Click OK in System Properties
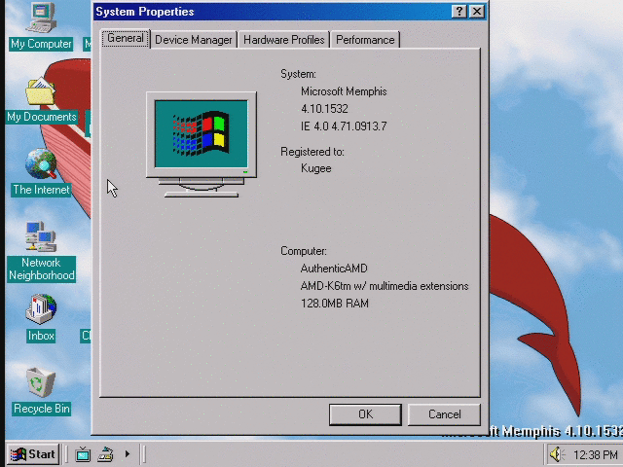The height and width of the screenshot is (467, 623). [365, 414]
